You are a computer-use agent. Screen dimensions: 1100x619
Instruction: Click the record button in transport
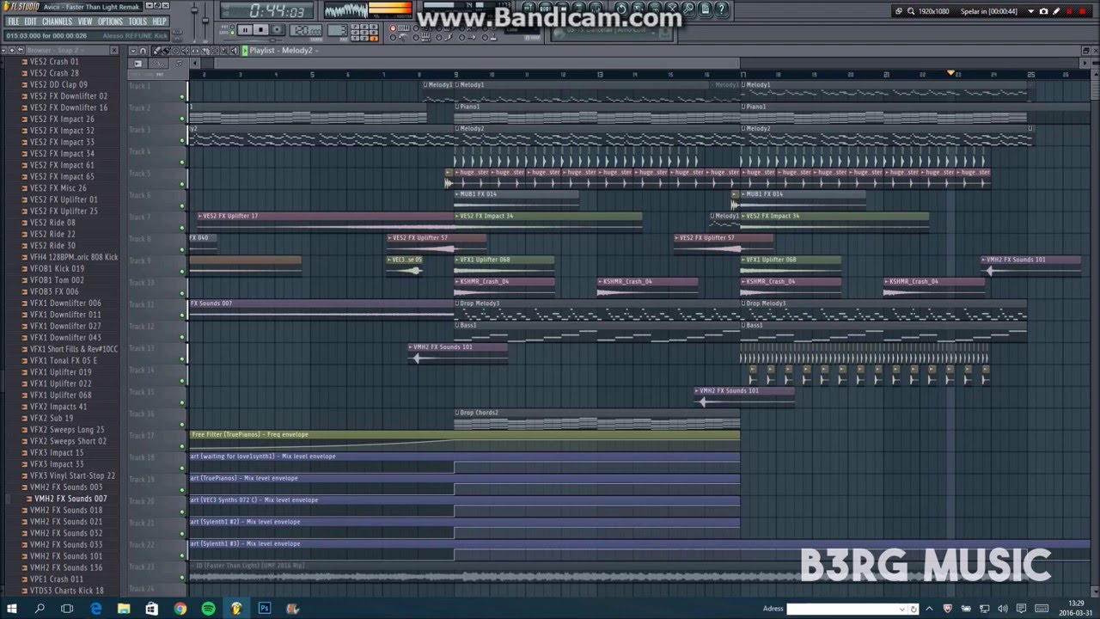[277, 30]
